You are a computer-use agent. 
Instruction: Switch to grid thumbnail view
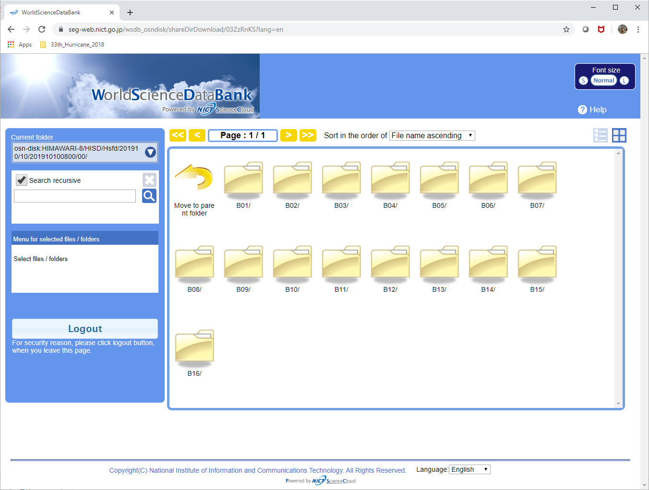point(619,135)
